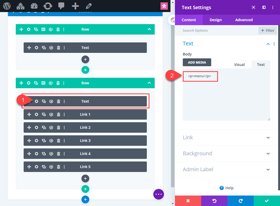The image size is (280, 206).
Task: Switch editor to Visual mode
Action: point(239,65)
